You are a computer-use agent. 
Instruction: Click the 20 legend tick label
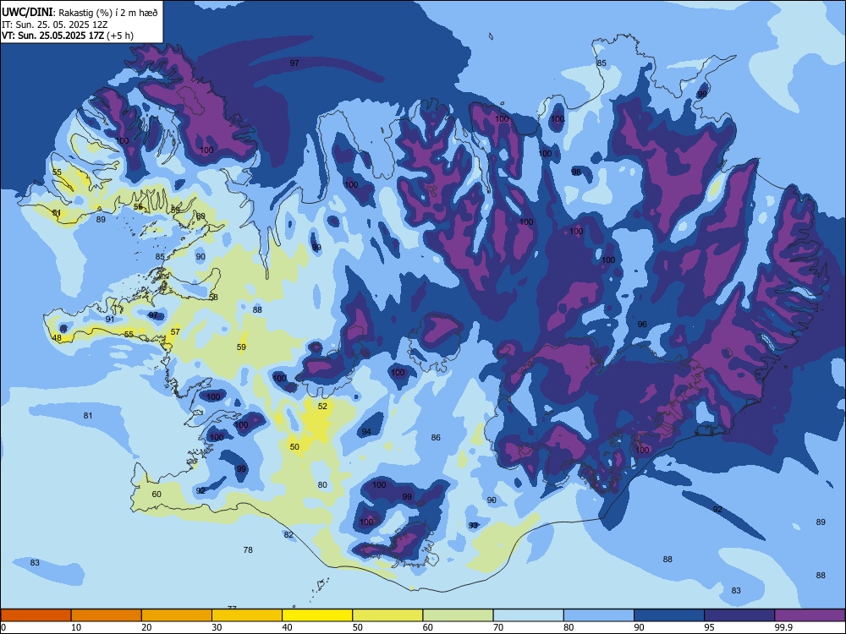pos(146,627)
